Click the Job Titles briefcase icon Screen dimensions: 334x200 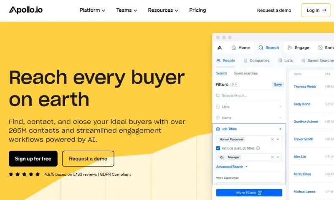tap(218, 129)
